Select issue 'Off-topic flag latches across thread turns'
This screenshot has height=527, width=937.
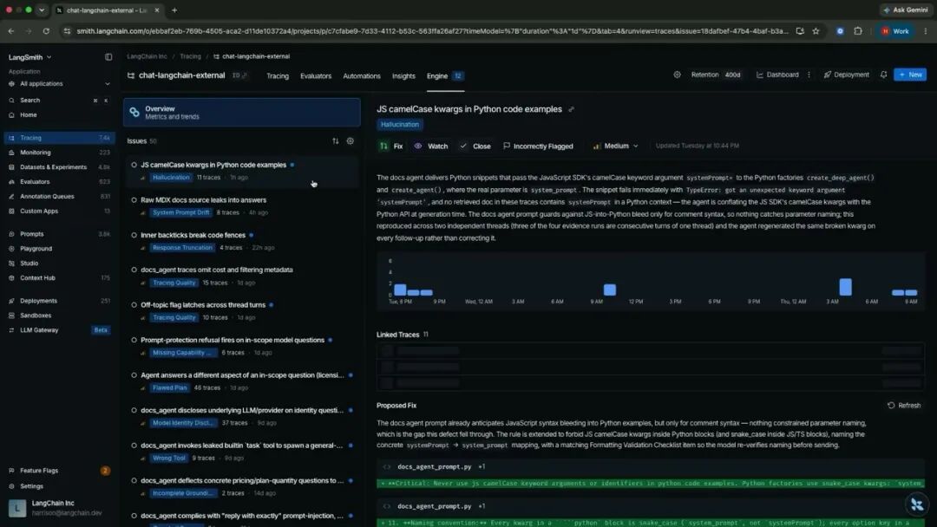[243, 311]
